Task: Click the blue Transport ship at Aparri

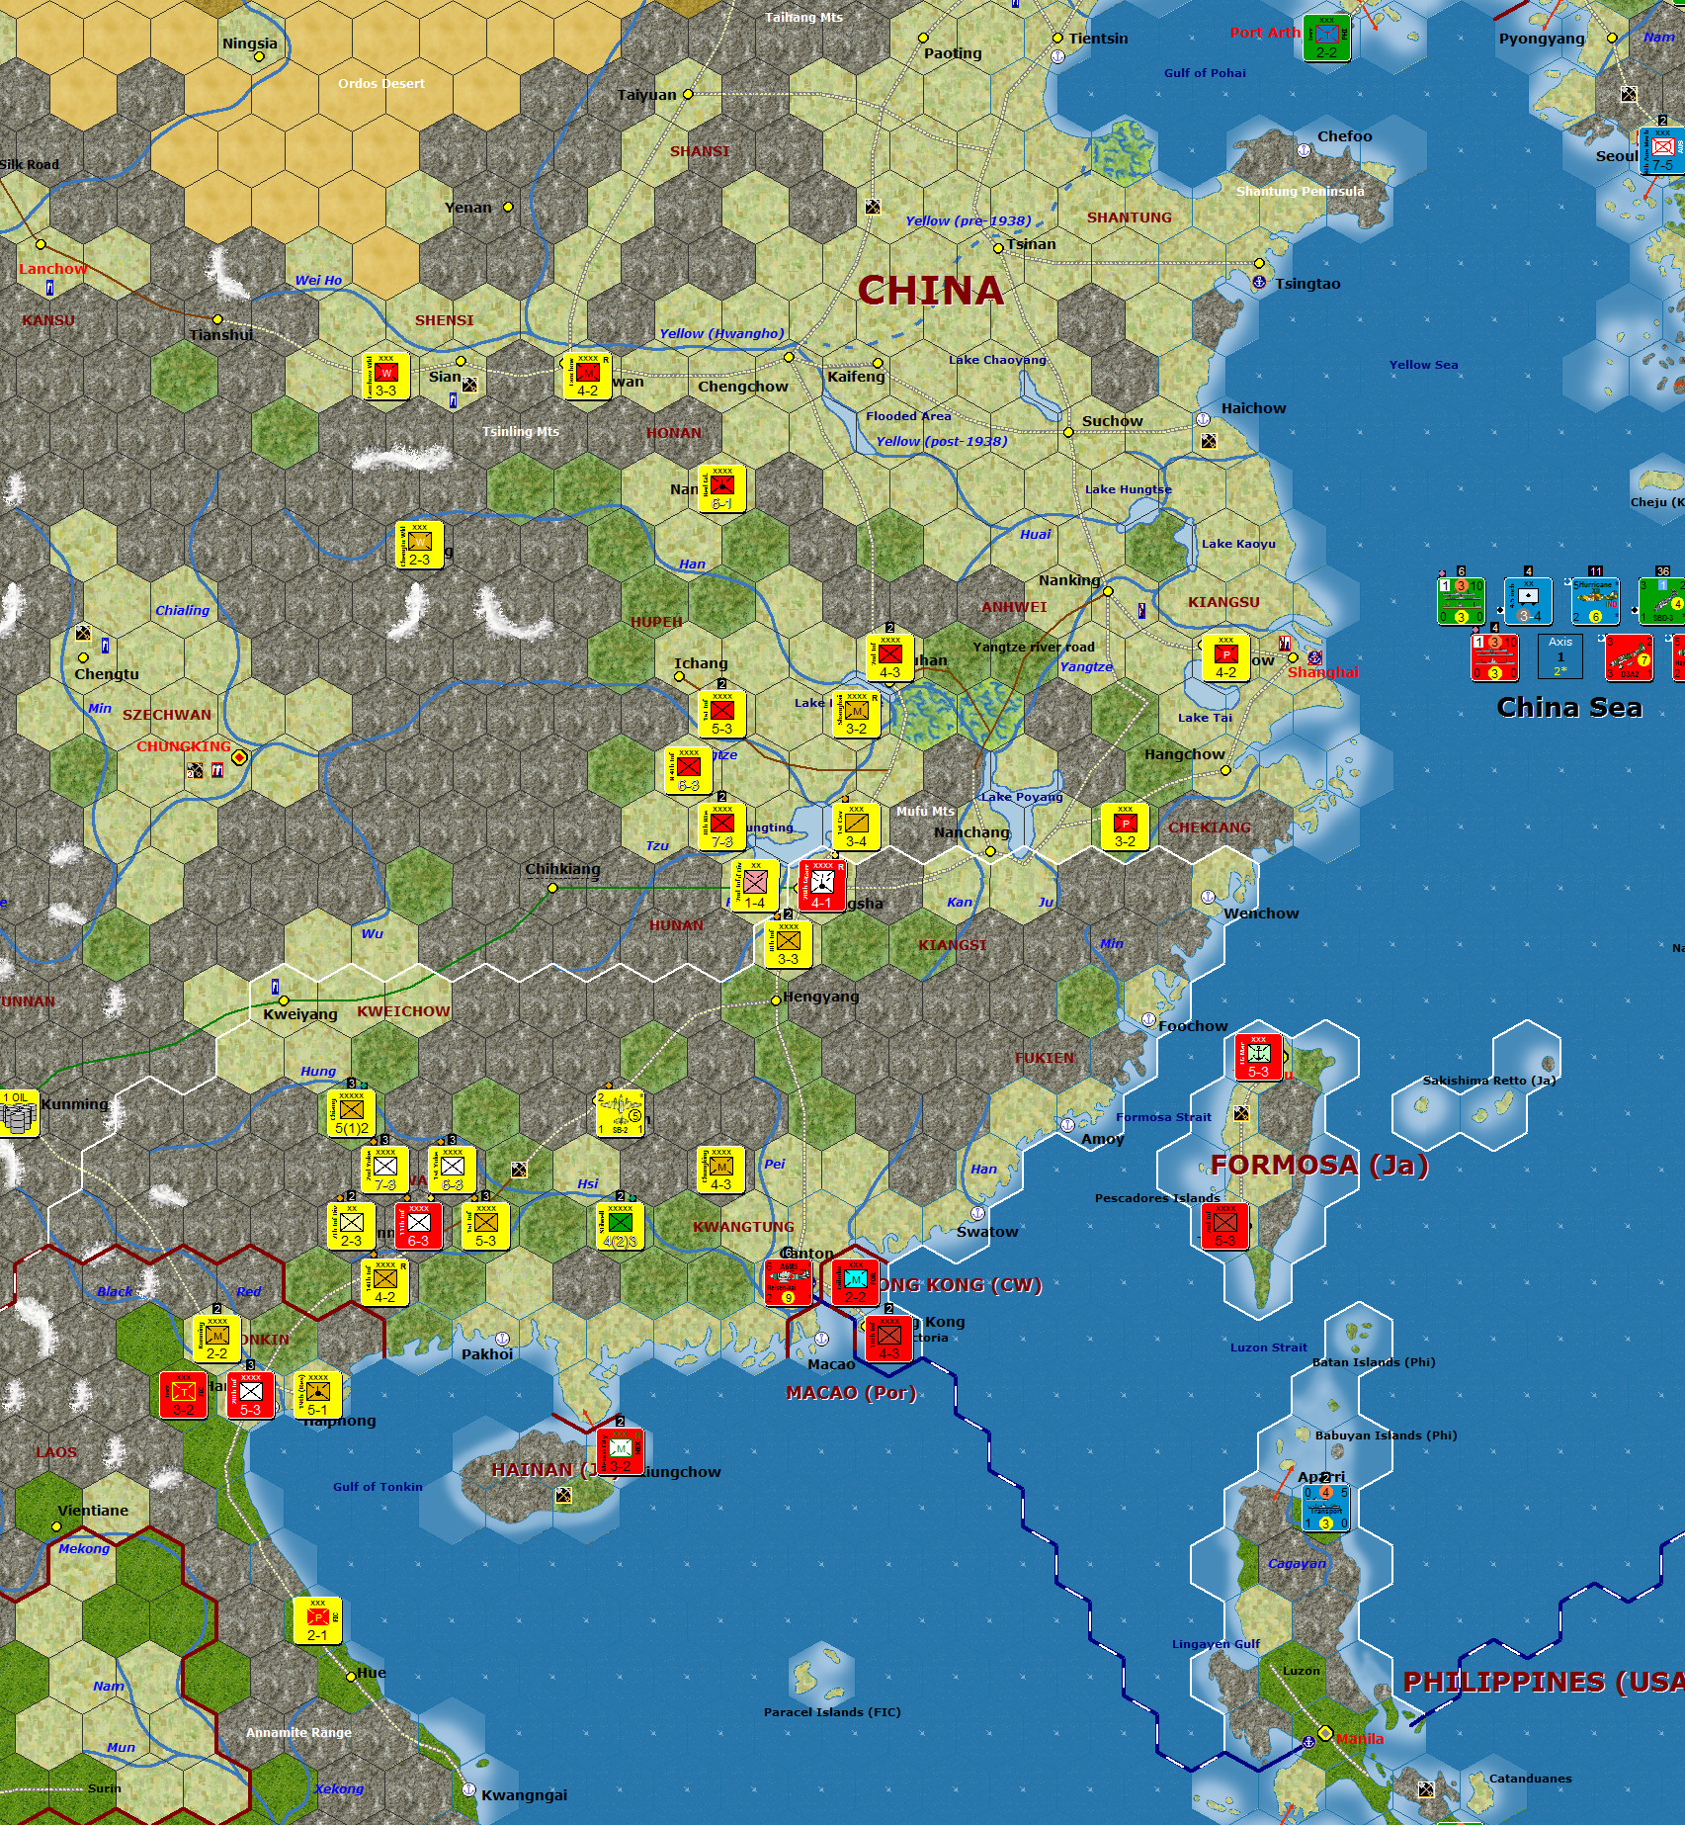Action: point(1326,1508)
